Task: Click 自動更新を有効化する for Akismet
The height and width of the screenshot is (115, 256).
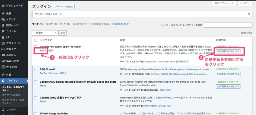Action: (x=228, y=51)
